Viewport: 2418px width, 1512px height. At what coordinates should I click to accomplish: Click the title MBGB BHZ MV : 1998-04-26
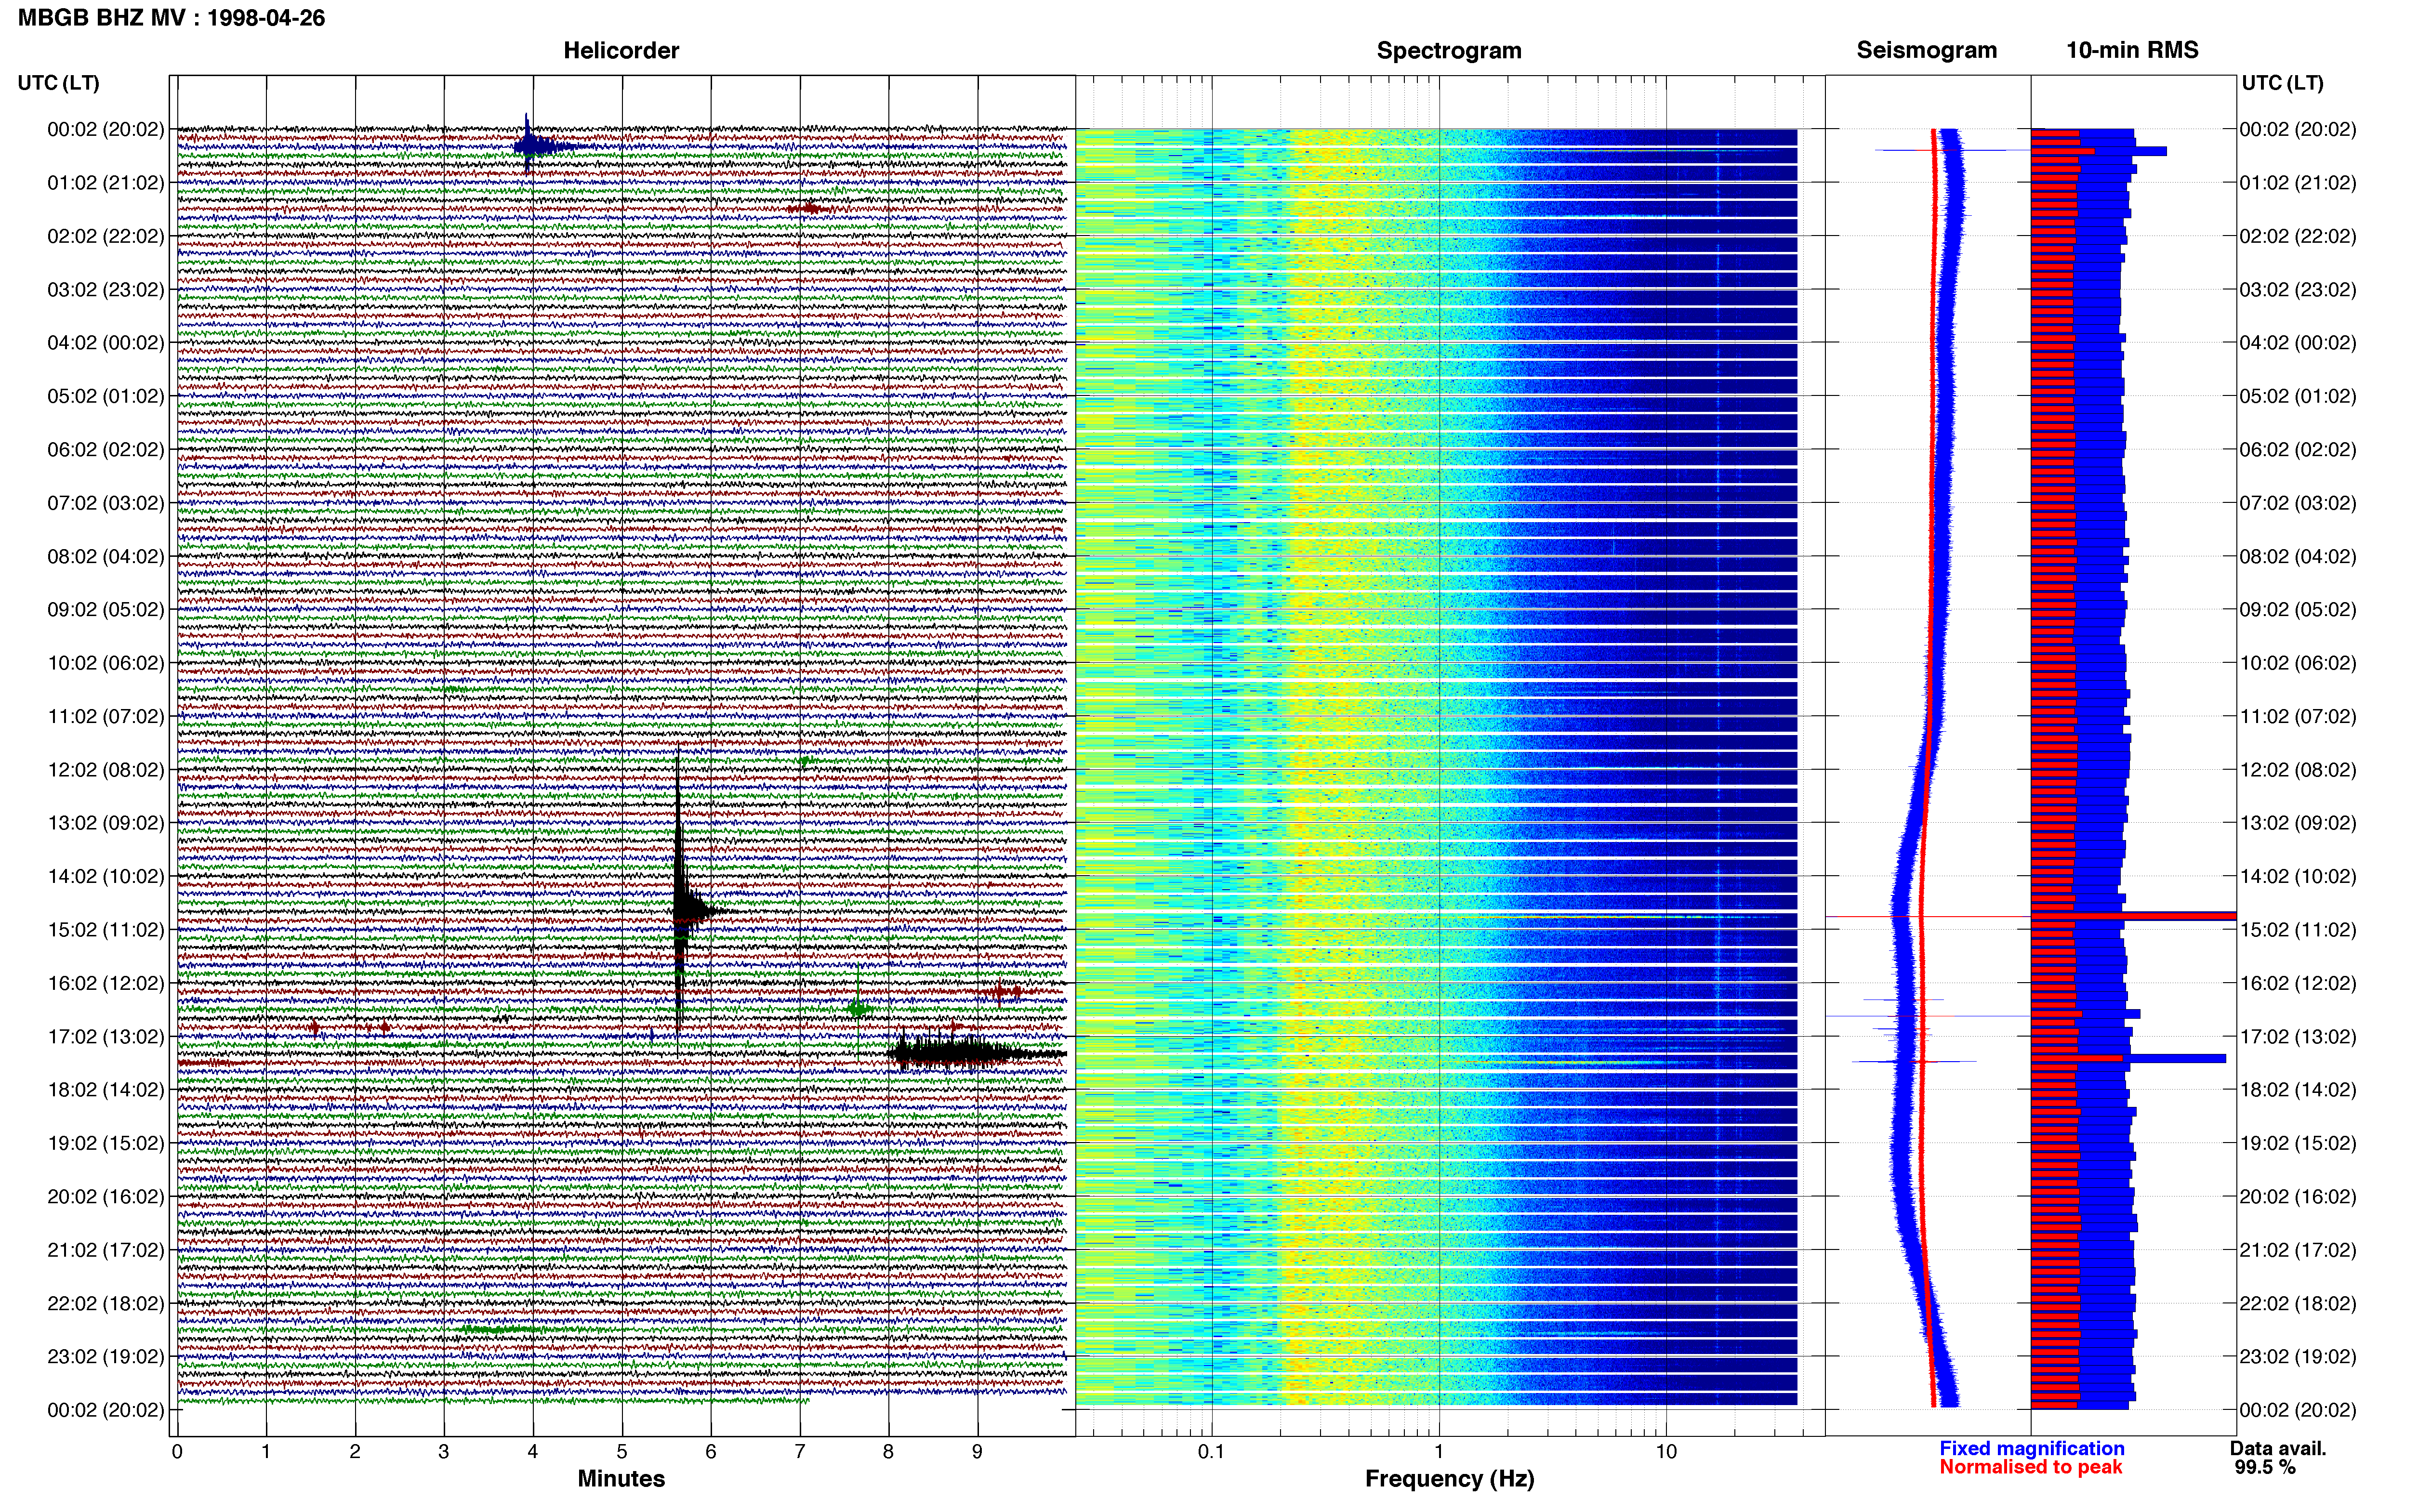(x=171, y=18)
